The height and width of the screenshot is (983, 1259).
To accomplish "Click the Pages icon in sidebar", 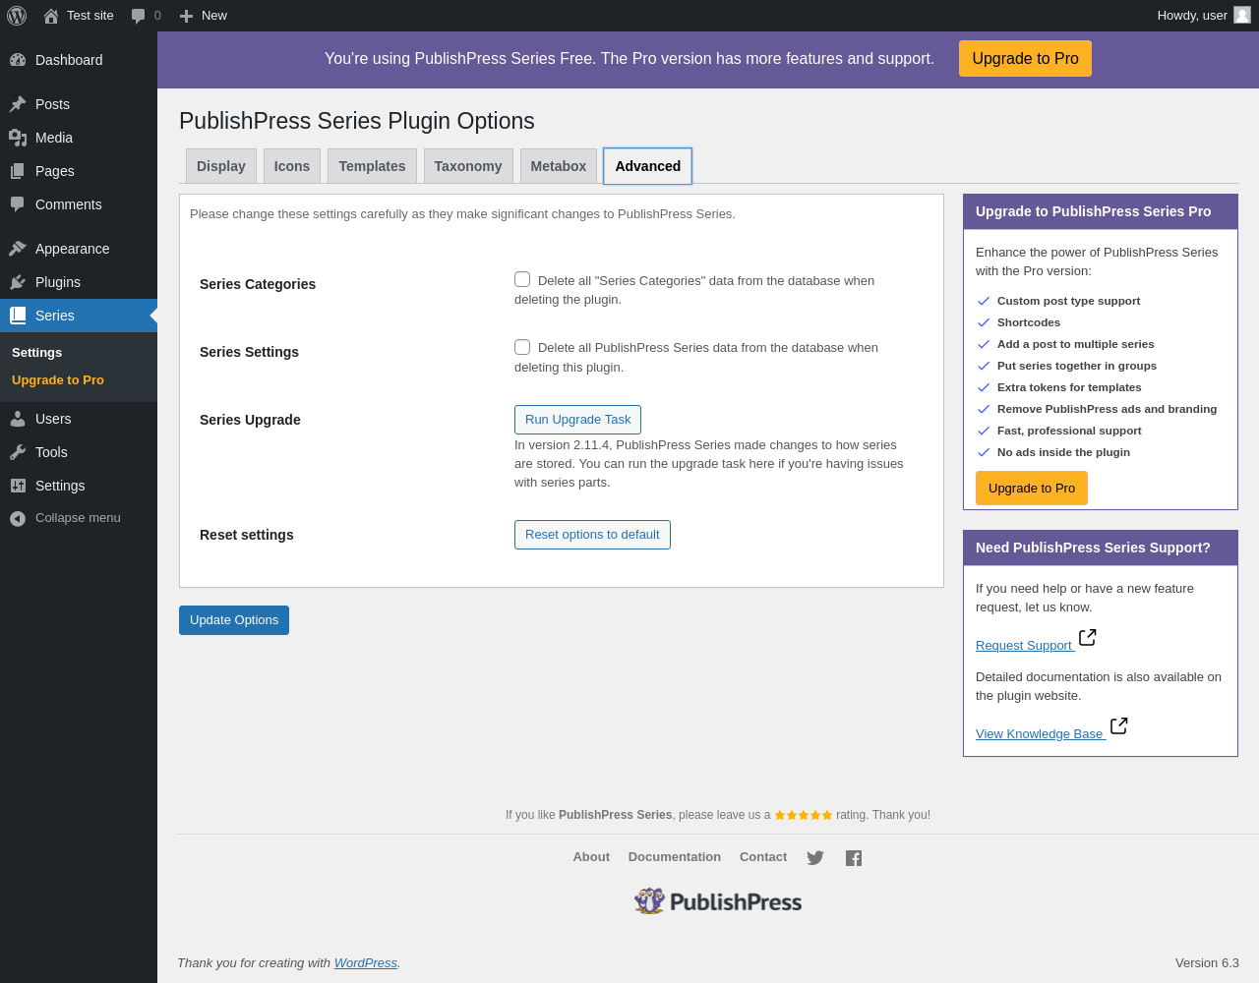I will pos(18,171).
